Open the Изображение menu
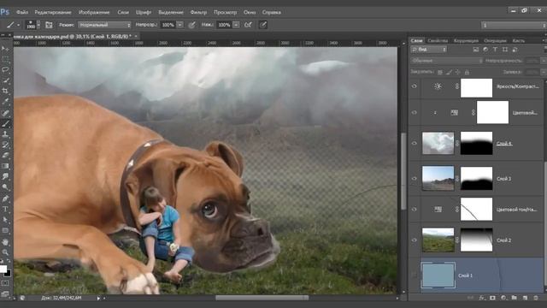This screenshot has height=308, width=547. [94, 12]
